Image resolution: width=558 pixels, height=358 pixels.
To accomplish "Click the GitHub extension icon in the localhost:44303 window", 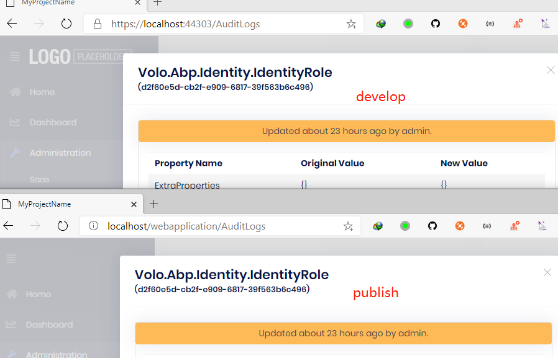I will point(436,24).
